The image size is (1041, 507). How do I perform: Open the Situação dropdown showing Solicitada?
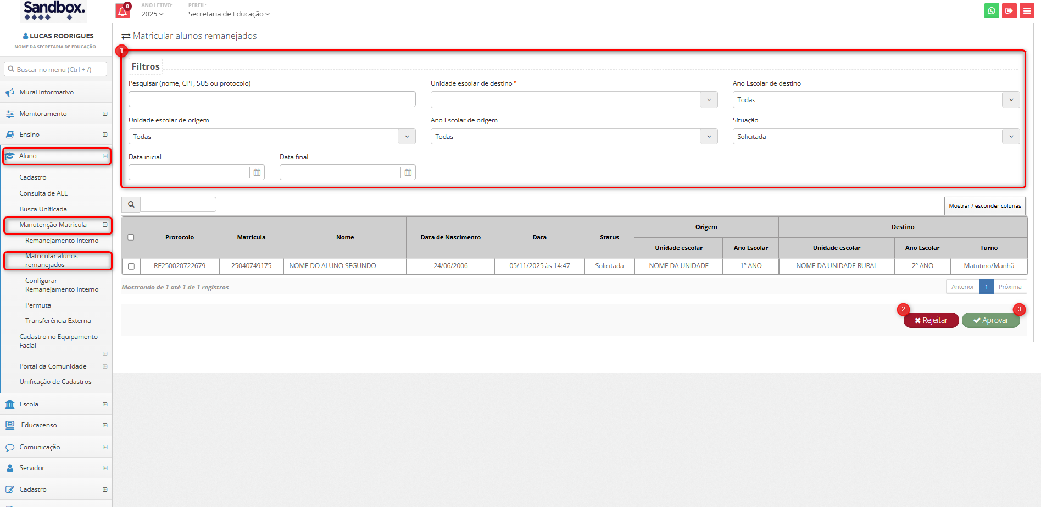tap(876, 137)
